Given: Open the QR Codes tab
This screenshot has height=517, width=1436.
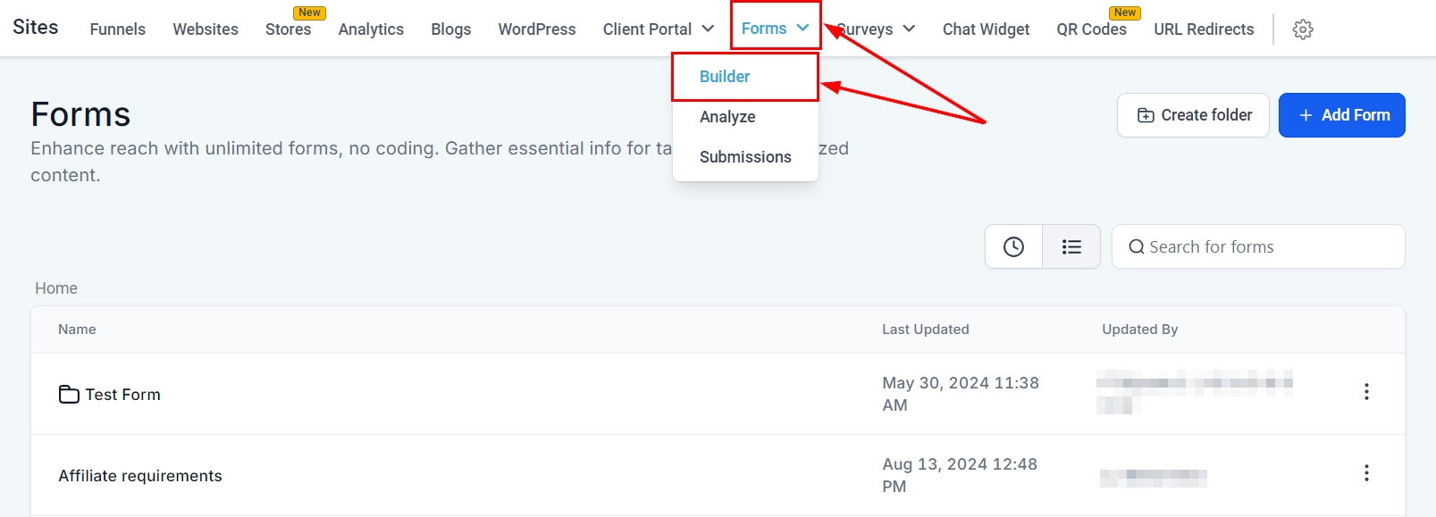Looking at the screenshot, I should [x=1091, y=29].
